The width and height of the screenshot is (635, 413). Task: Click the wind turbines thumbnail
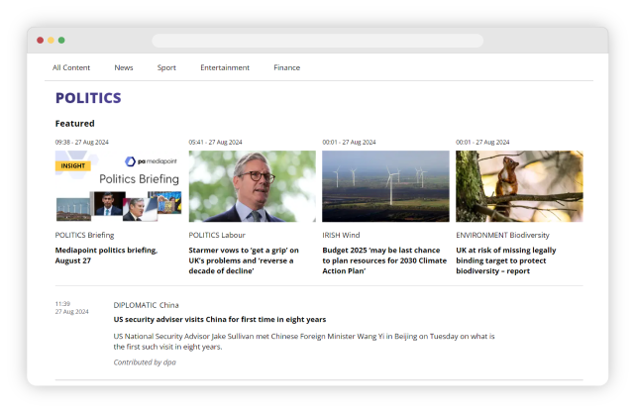385,186
